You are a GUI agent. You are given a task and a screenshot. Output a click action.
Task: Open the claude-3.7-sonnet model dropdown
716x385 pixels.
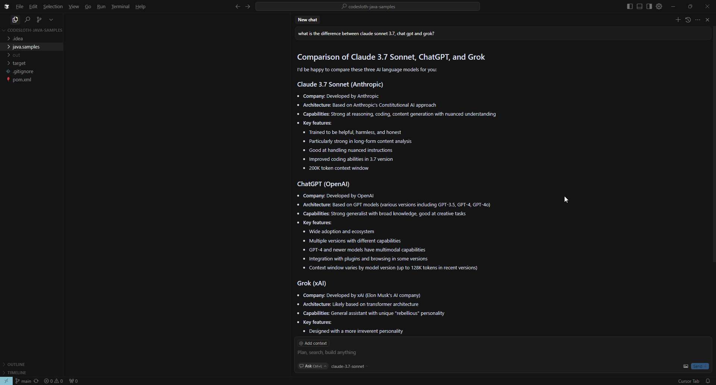pyautogui.click(x=349, y=366)
